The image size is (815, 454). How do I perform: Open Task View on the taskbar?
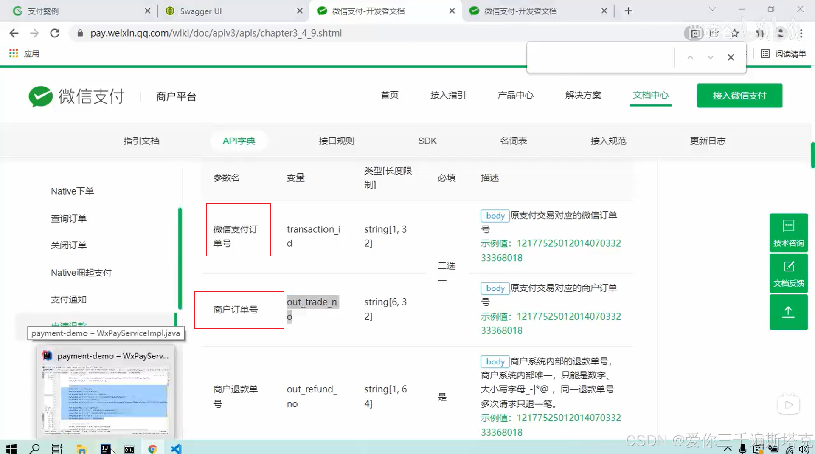point(57,448)
